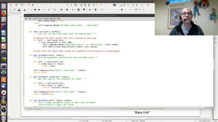
Task: Select the Insert Line tool
Action: [x=31, y=10]
